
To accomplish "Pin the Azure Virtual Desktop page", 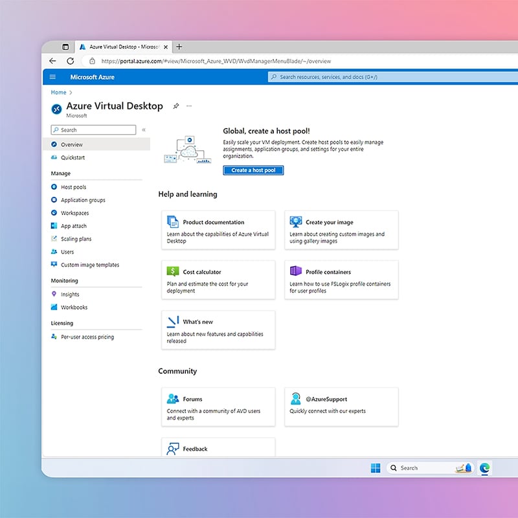I will pos(175,106).
